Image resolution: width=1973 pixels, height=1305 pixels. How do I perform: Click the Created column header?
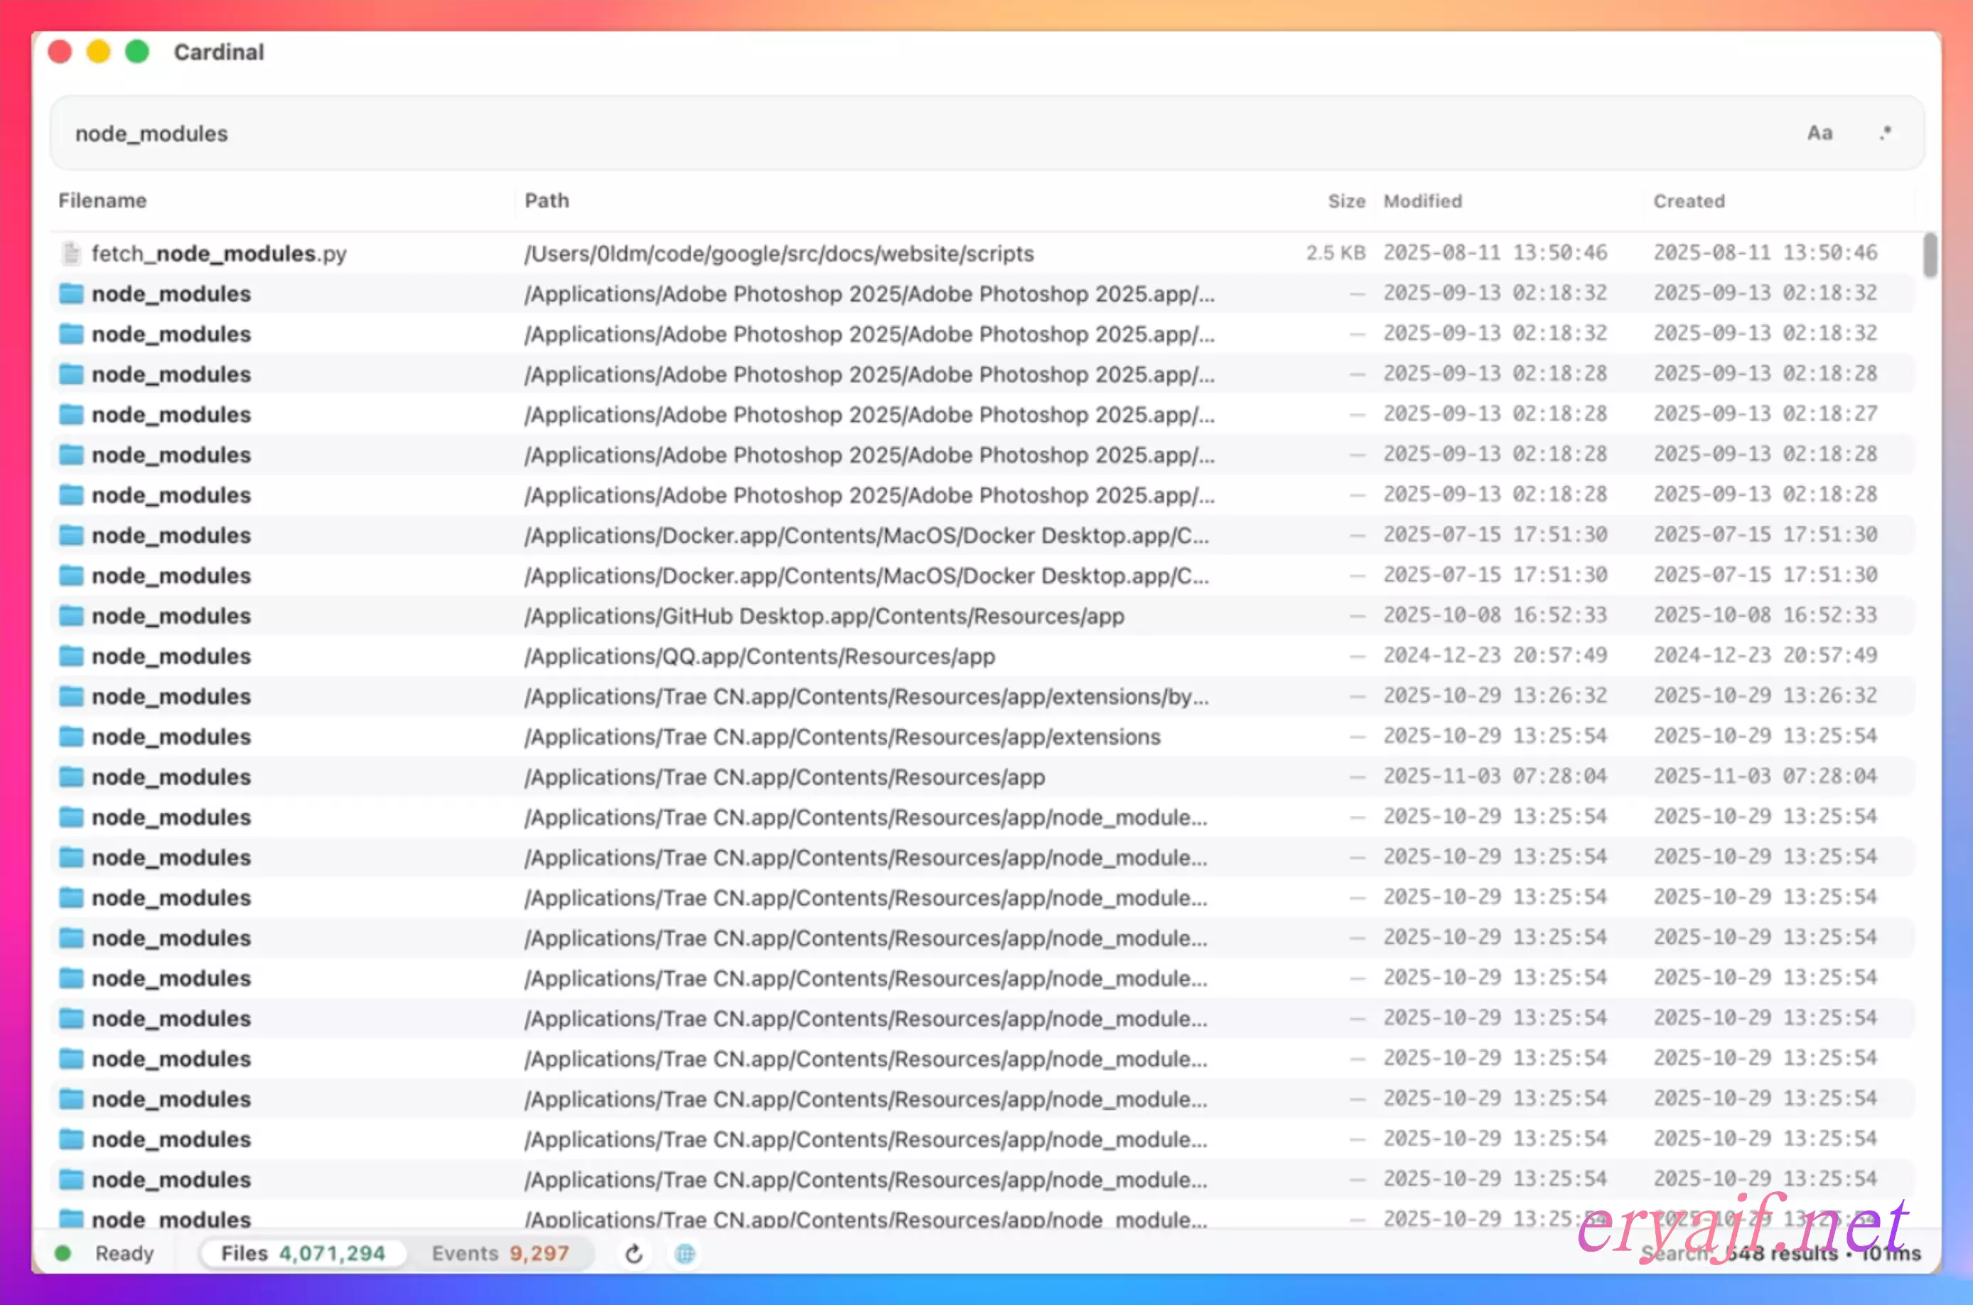1689,200
